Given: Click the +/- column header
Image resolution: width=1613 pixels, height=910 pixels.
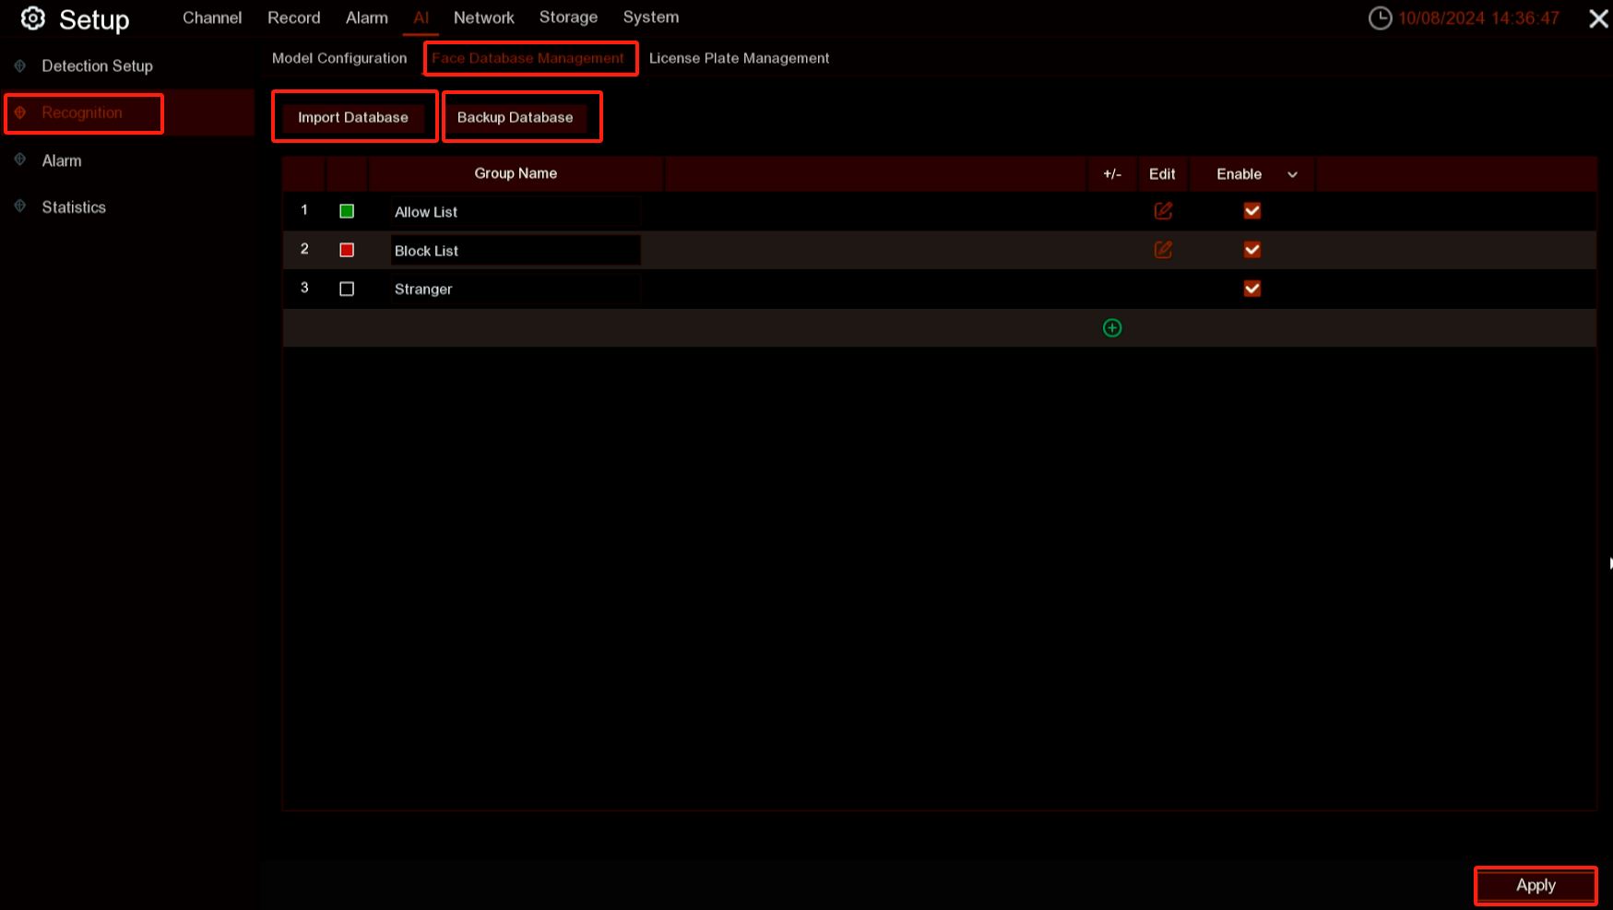Looking at the screenshot, I should 1112,173.
